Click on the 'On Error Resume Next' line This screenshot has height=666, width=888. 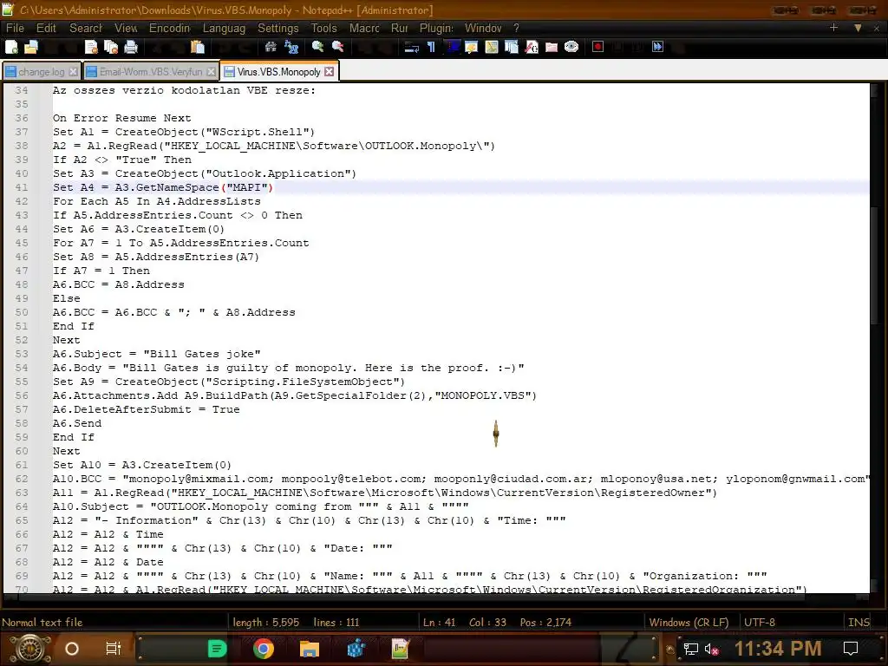pyautogui.click(x=121, y=118)
